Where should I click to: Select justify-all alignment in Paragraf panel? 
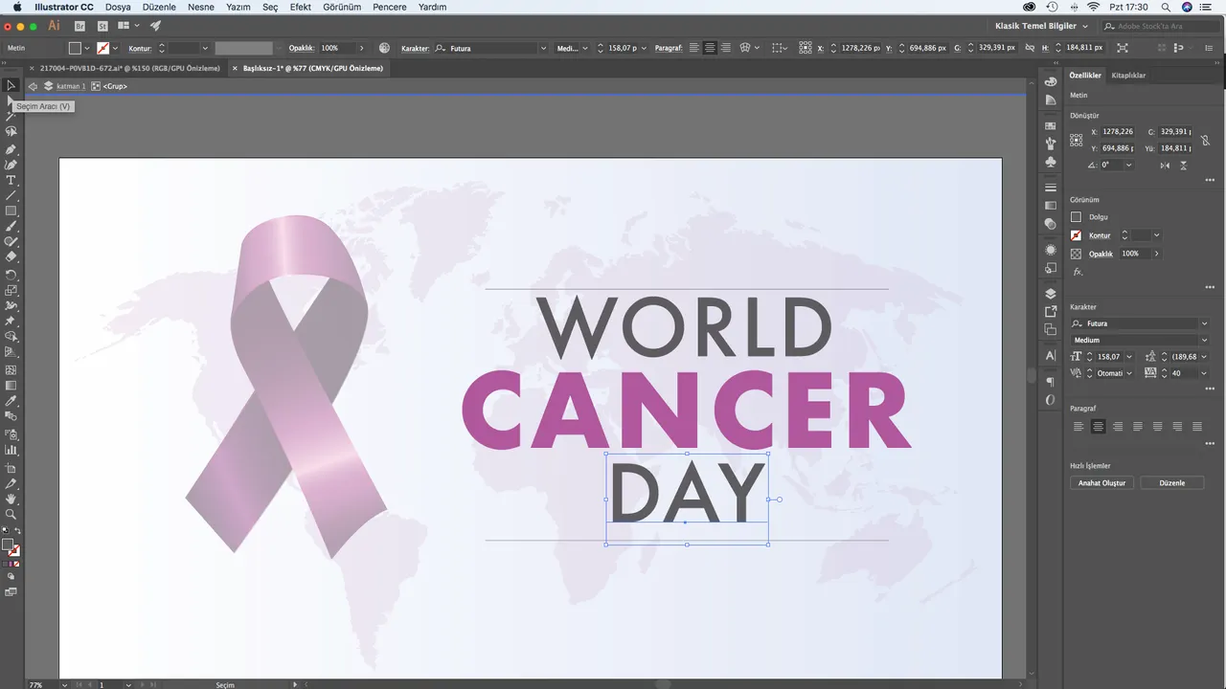coord(1197,426)
